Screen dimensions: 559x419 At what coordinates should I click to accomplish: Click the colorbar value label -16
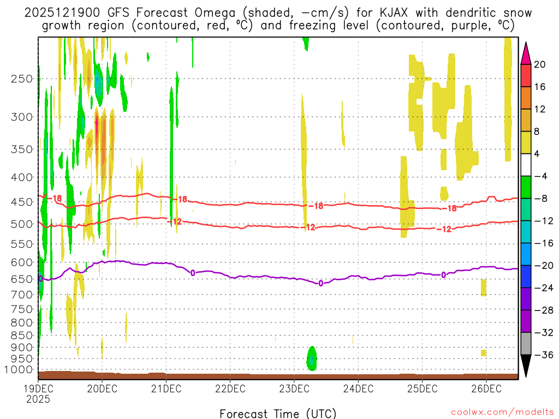pyautogui.click(x=544, y=243)
